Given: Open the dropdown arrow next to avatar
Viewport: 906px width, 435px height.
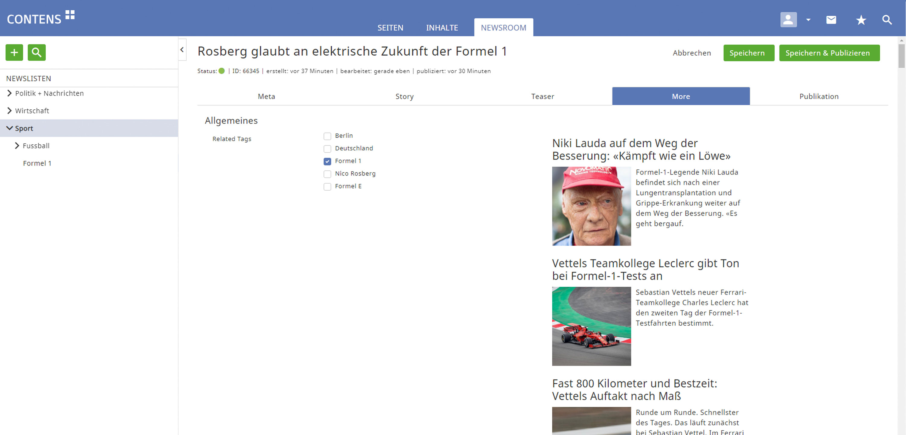Looking at the screenshot, I should (x=808, y=20).
